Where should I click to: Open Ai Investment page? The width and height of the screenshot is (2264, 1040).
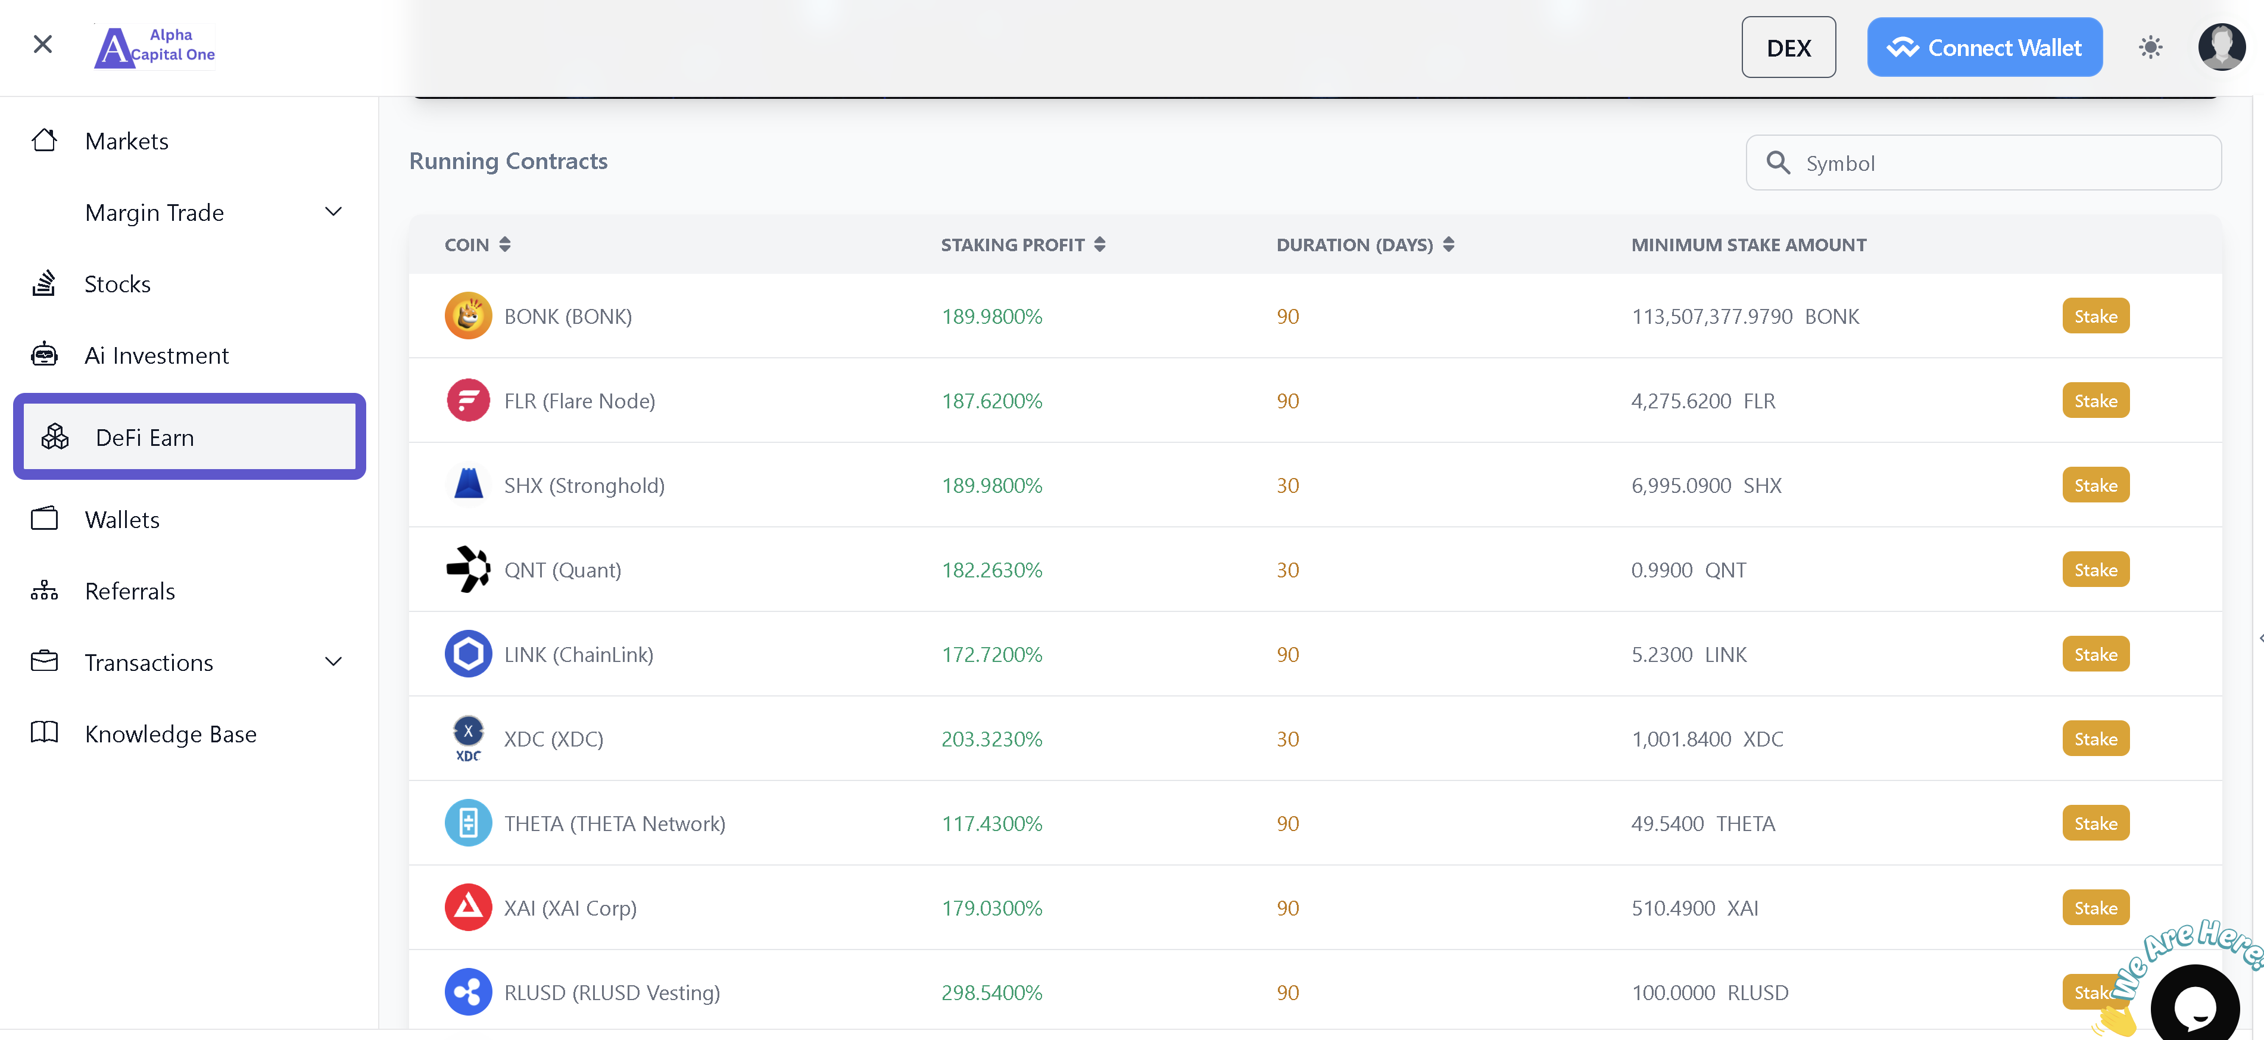157,356
